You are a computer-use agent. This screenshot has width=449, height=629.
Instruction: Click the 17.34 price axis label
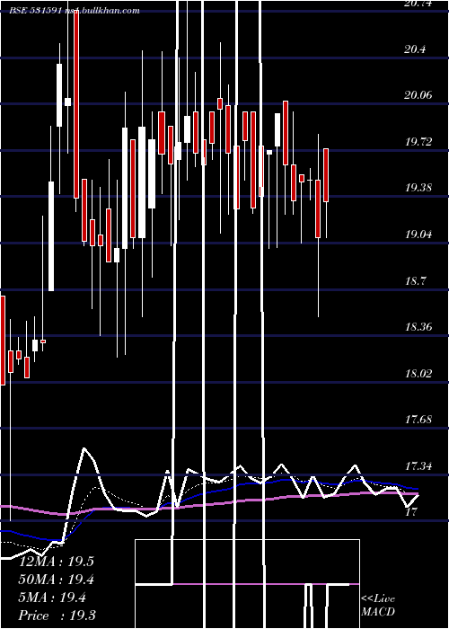(418, 466)
